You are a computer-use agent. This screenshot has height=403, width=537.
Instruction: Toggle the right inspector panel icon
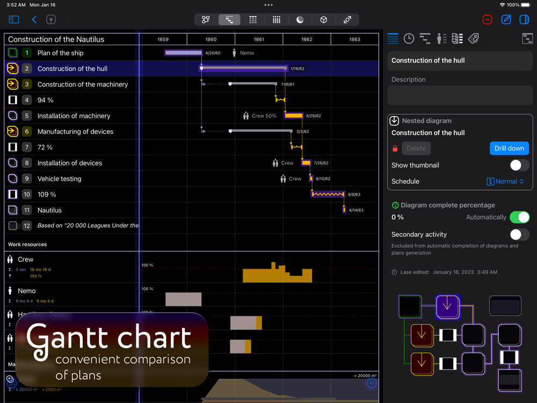point(524,19)
